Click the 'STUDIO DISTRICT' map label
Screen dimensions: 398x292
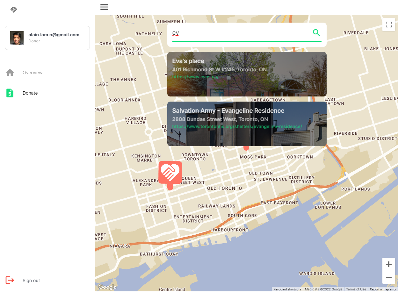tap(378, 139)
